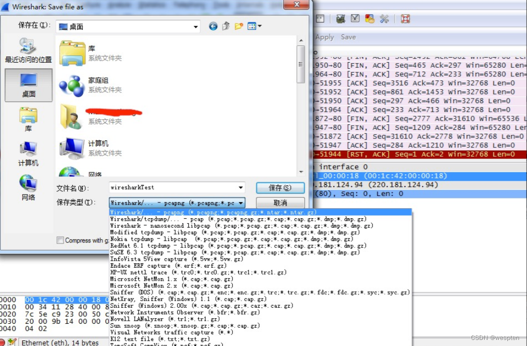Click 保存 Save button

(x=280, y=188)
